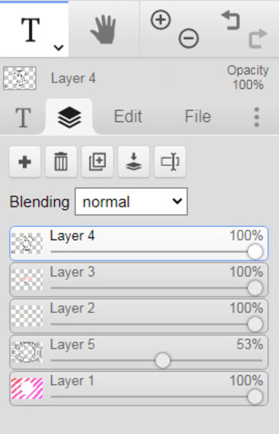Select Layer 1 thumbnail with pink stripes
Viewport: 279px width, 434px height.
27,388
